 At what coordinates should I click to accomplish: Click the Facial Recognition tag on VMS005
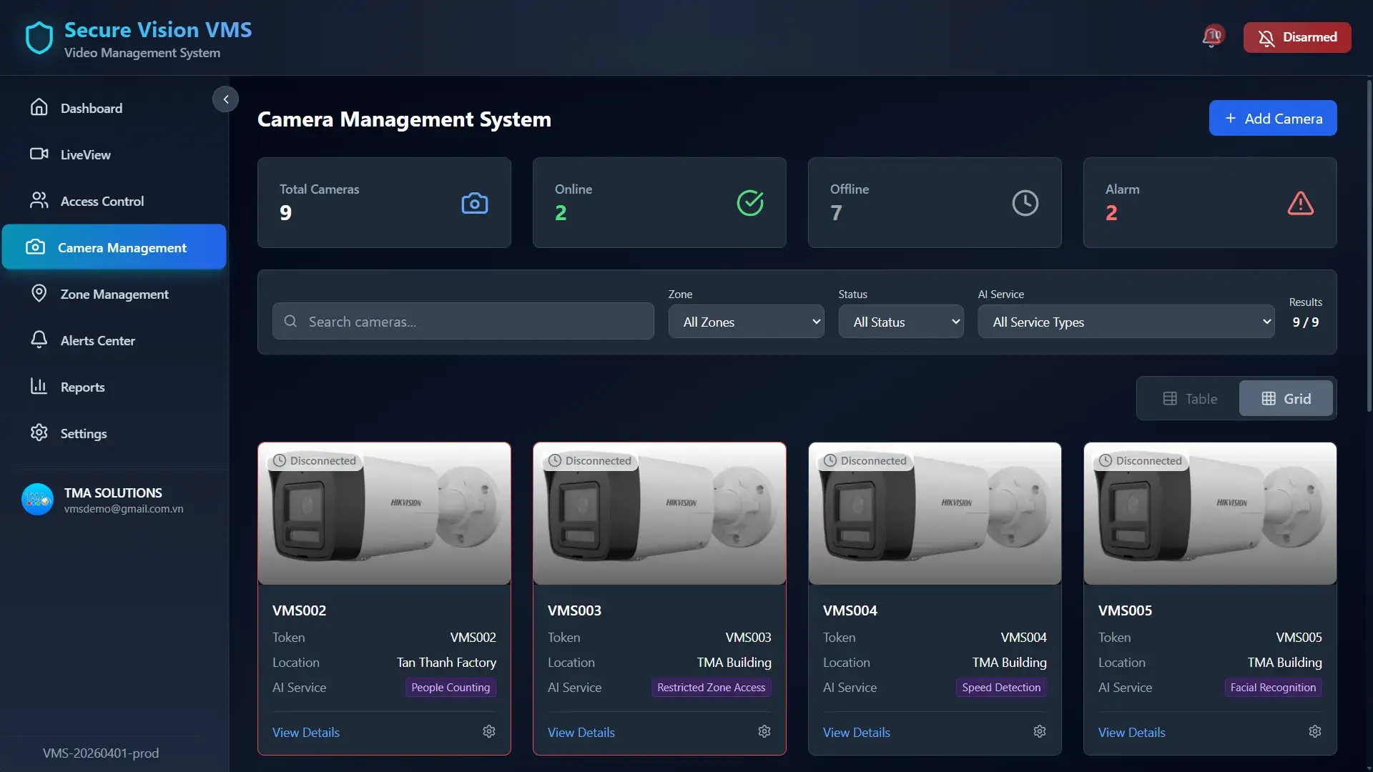click(1273, 687)
